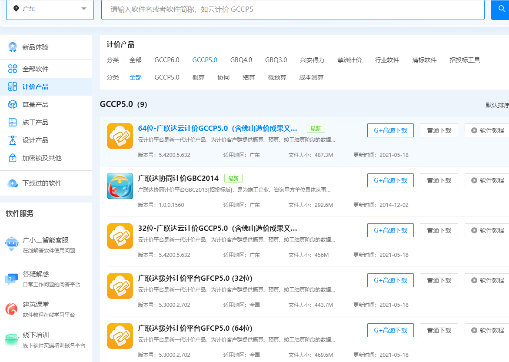The image size is (509, 362).
Task: Click the 新品体验 badge icon
Action: tap(12, 47)
